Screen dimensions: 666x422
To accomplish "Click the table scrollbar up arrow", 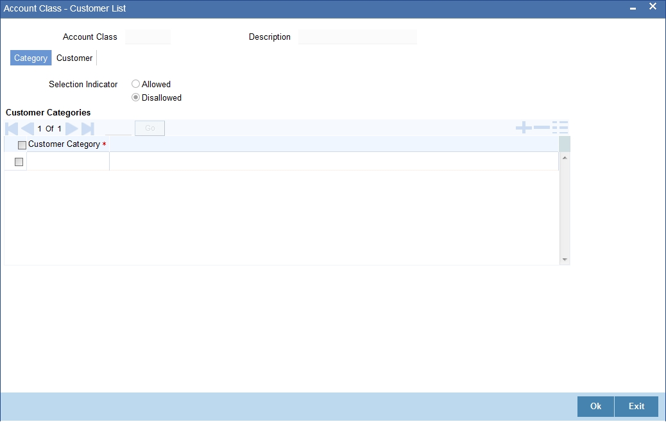I will pos(565,158).
